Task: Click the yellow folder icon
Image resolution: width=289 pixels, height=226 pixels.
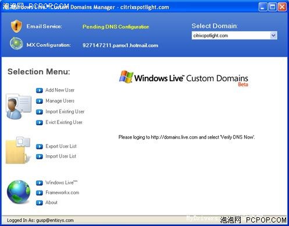Action: point(18,150)
